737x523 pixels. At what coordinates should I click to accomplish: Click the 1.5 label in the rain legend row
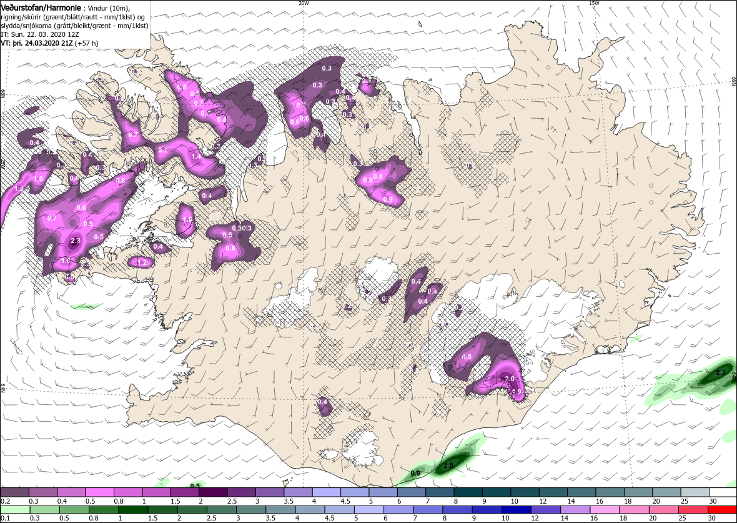[x=153, y=518]
